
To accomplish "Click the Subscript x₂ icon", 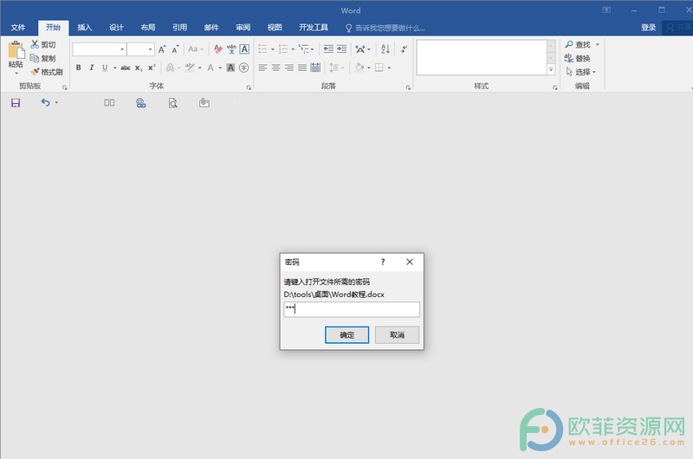I will point(139,68).
